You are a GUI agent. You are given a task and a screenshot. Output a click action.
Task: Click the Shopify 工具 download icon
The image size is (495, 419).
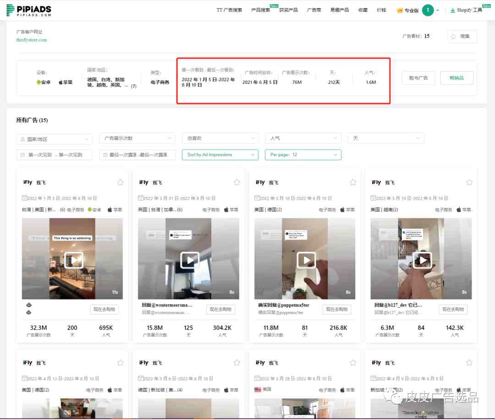(x=452, y=10)
